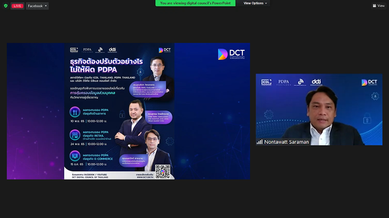Click the PowerPoint sharing notification banner
This screenshot has height=218, width=389.
(195, 3)
